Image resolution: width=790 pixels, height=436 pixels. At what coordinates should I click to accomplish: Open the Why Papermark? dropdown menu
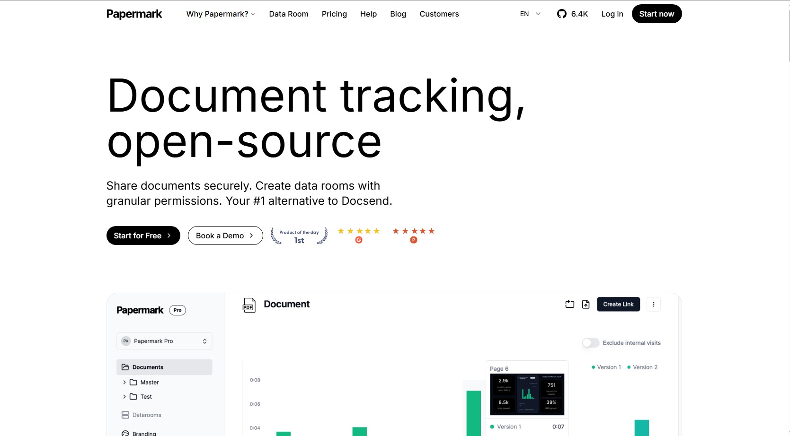click(221, 14)
